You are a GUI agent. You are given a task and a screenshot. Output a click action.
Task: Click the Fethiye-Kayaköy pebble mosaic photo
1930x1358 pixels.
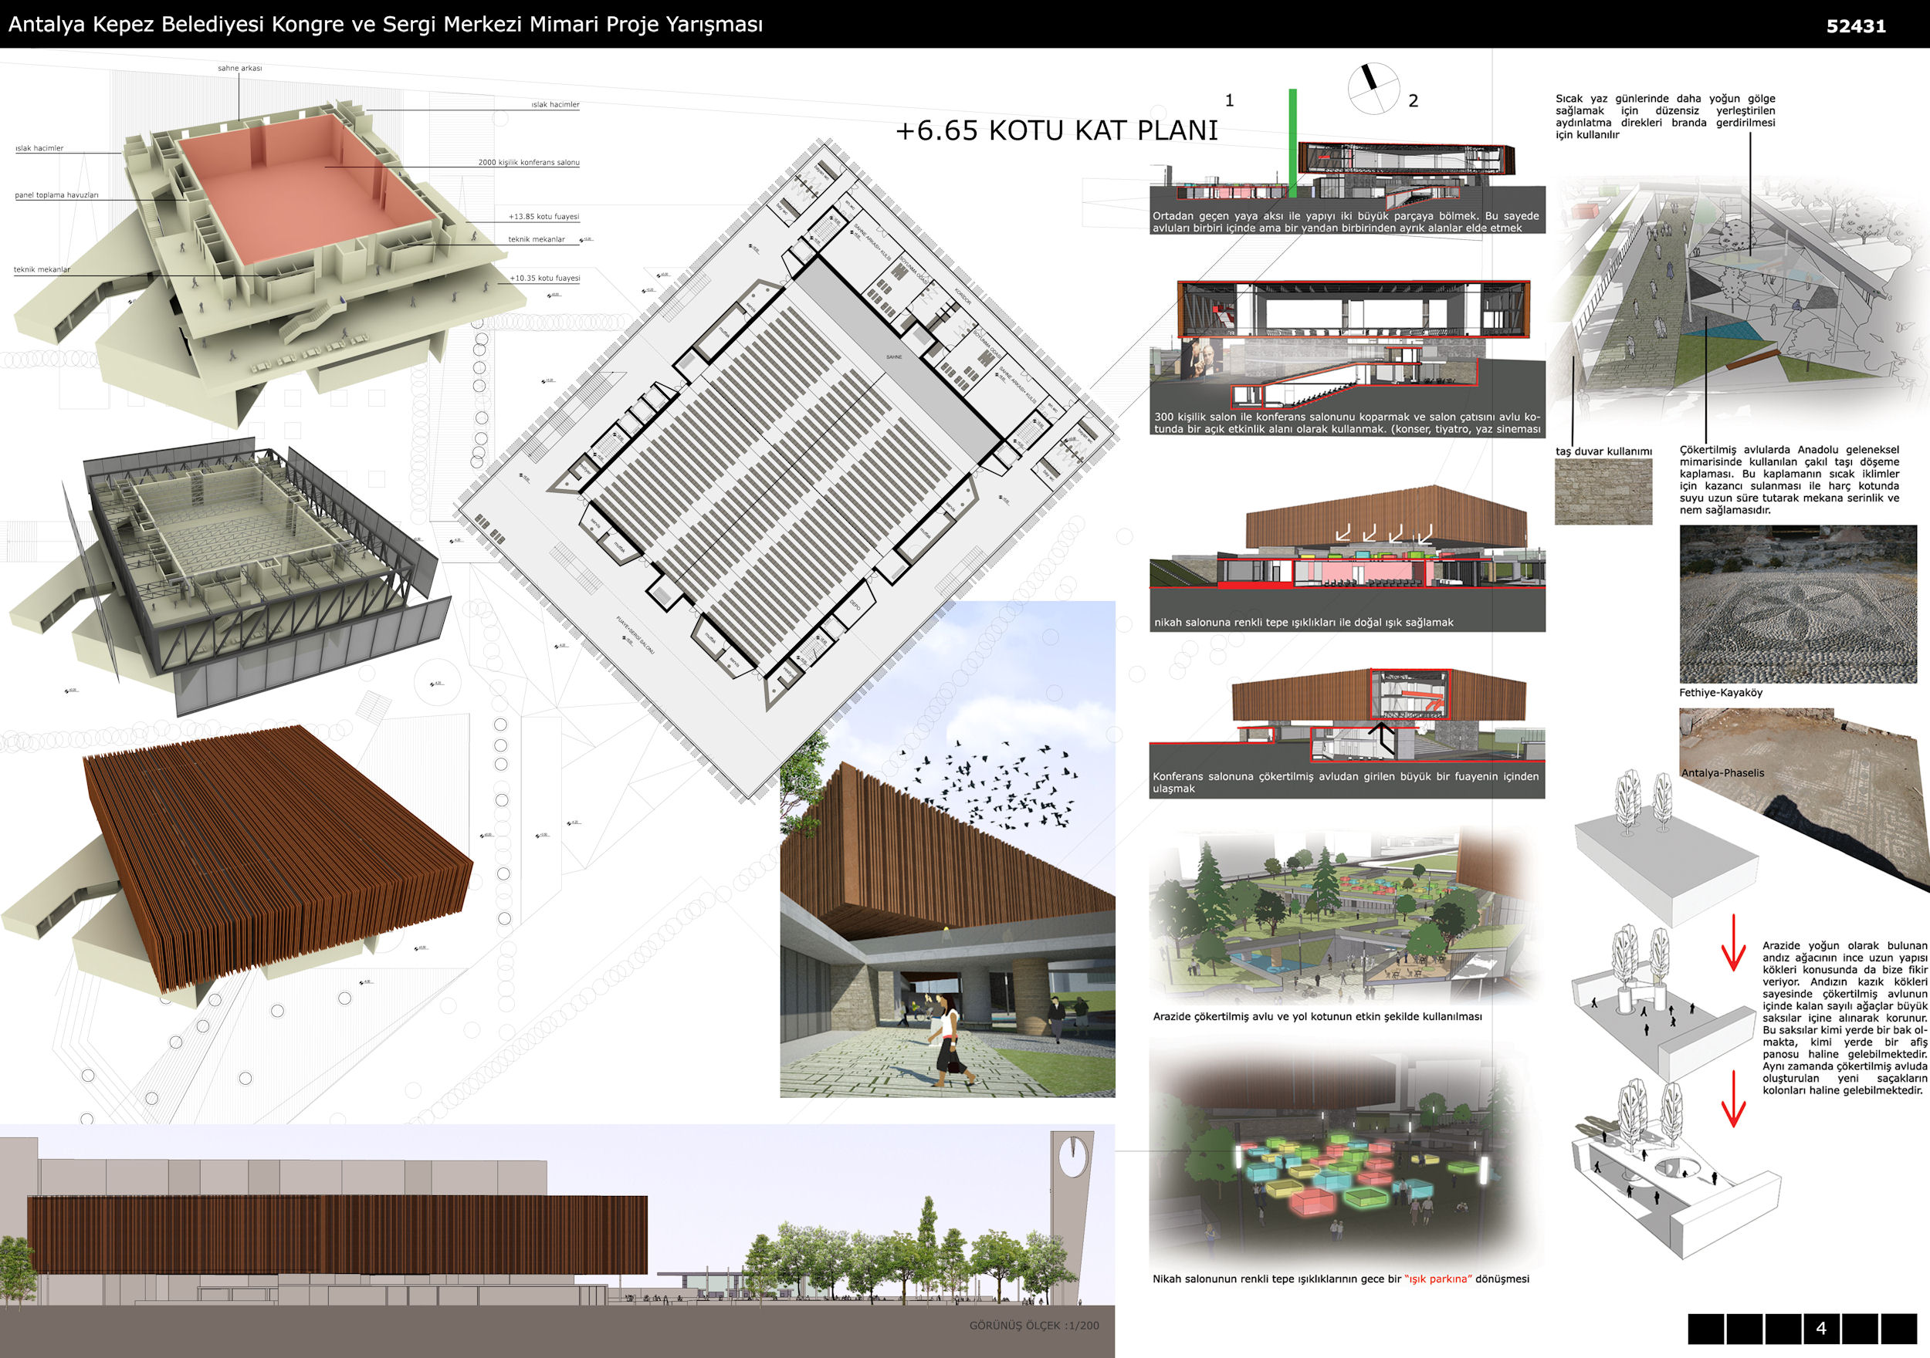tap(1797, 604)
